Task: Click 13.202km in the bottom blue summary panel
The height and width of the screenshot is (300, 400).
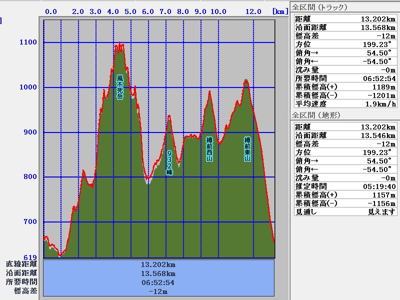Action: tap(158, 264)
